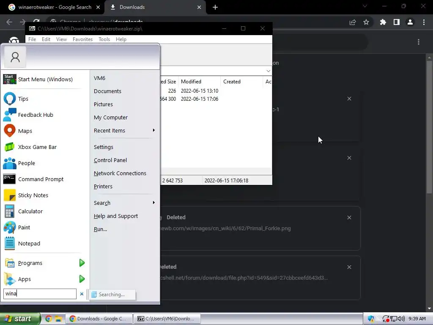Screen dimensions: 433x325
Task: Open Network Connections
Action: (x=120, y=173)
